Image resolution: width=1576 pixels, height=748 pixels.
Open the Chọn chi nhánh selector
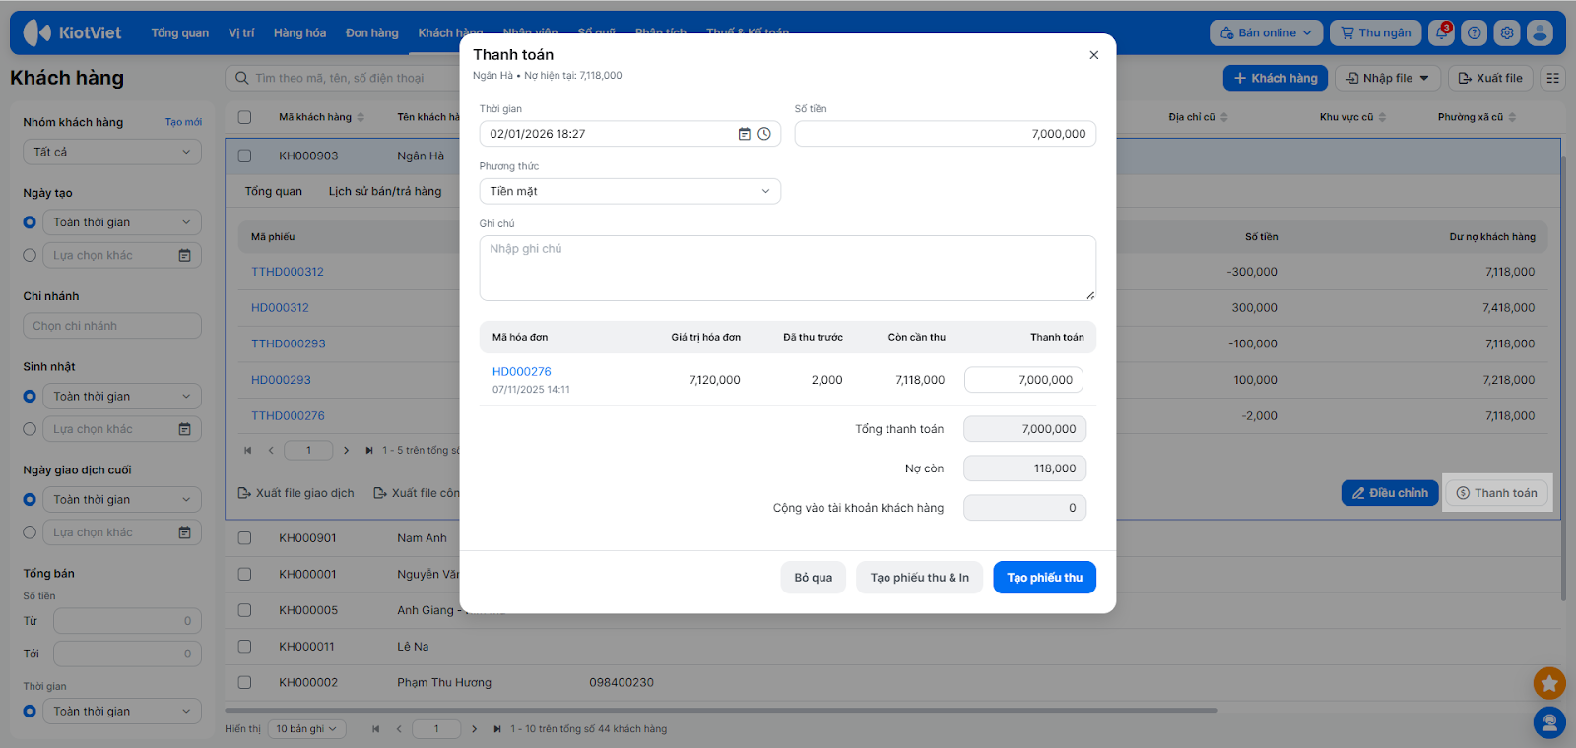[112, 326]
